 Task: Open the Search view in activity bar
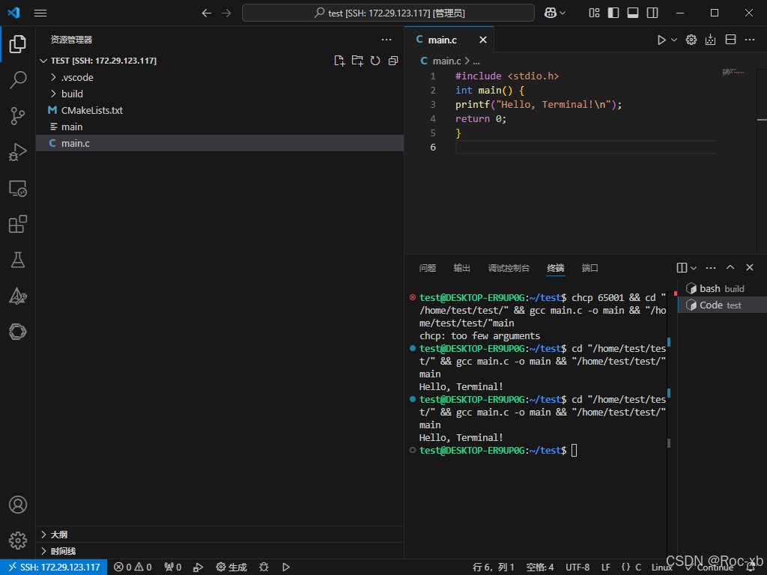pyautogui.click(x=18, y=79)
